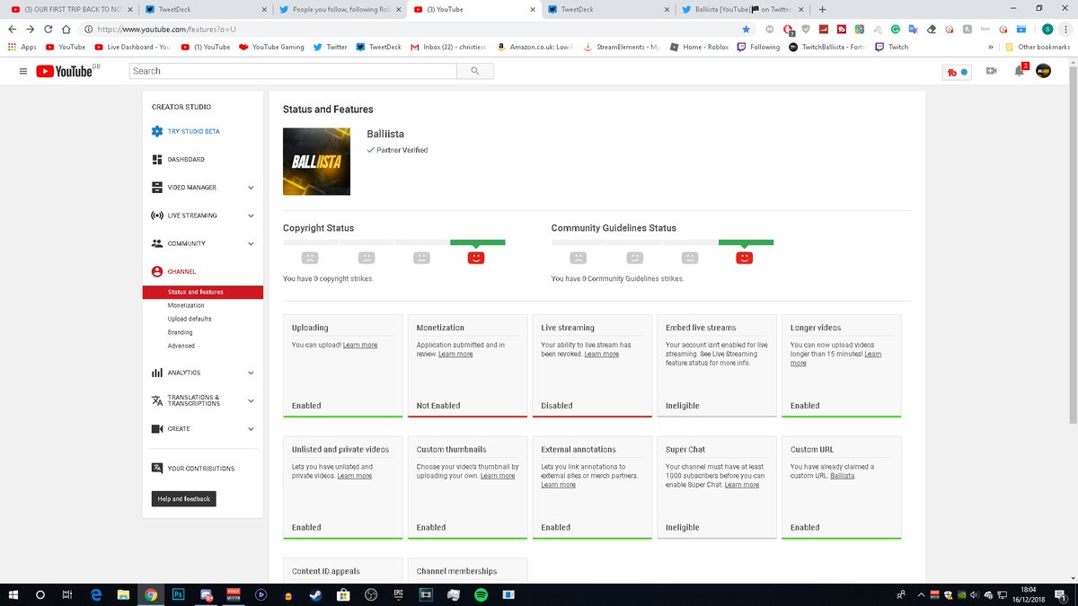Open the Home - Roblox bookmark
The width and height of the screenshot is (1078, 606).
(x=699, y=47)
